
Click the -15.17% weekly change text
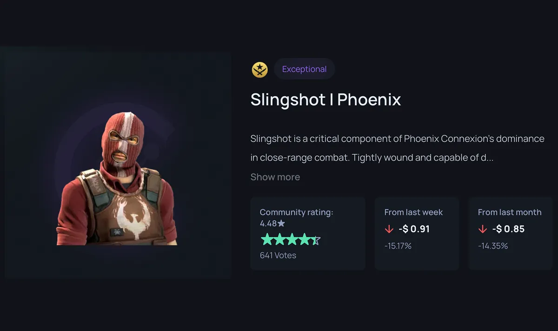(x=398, y=246)
